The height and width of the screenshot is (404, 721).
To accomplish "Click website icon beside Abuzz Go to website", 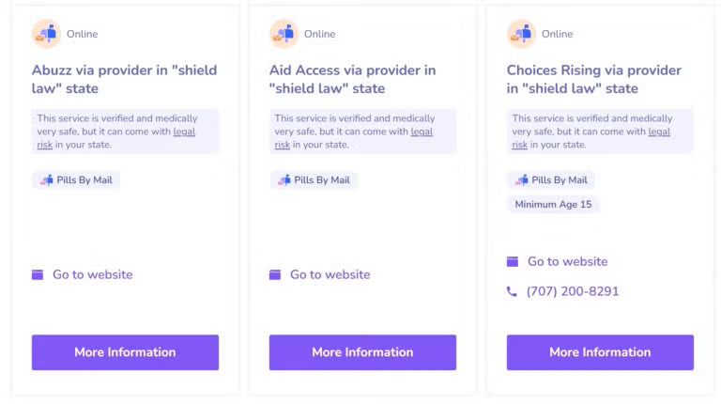I will pos(38,274).
